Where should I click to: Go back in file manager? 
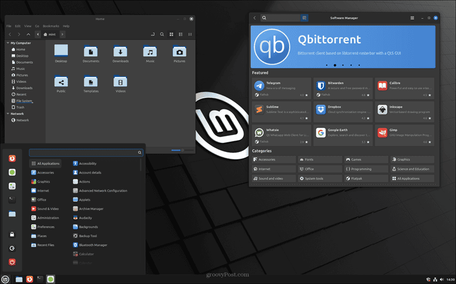(10, 34)
